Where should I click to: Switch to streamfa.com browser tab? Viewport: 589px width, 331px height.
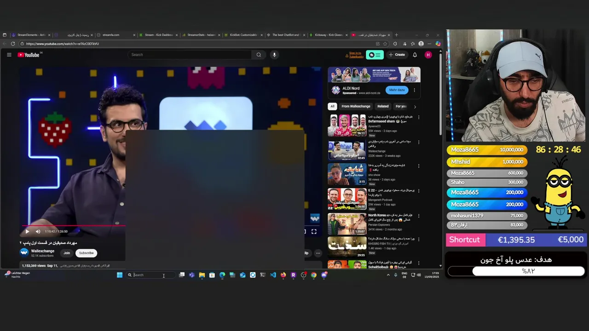115,35
